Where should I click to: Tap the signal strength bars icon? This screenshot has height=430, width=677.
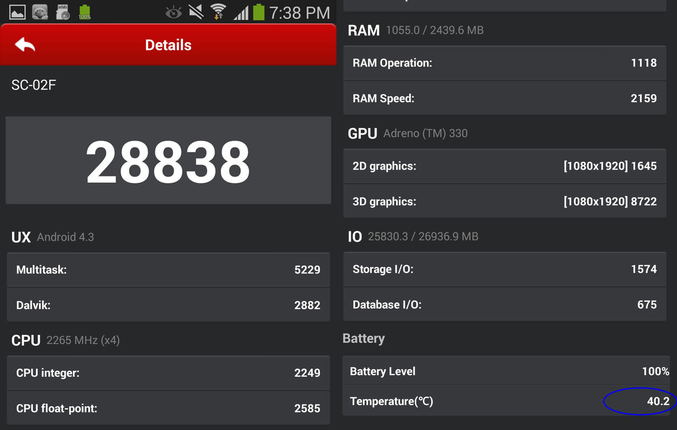241,12
